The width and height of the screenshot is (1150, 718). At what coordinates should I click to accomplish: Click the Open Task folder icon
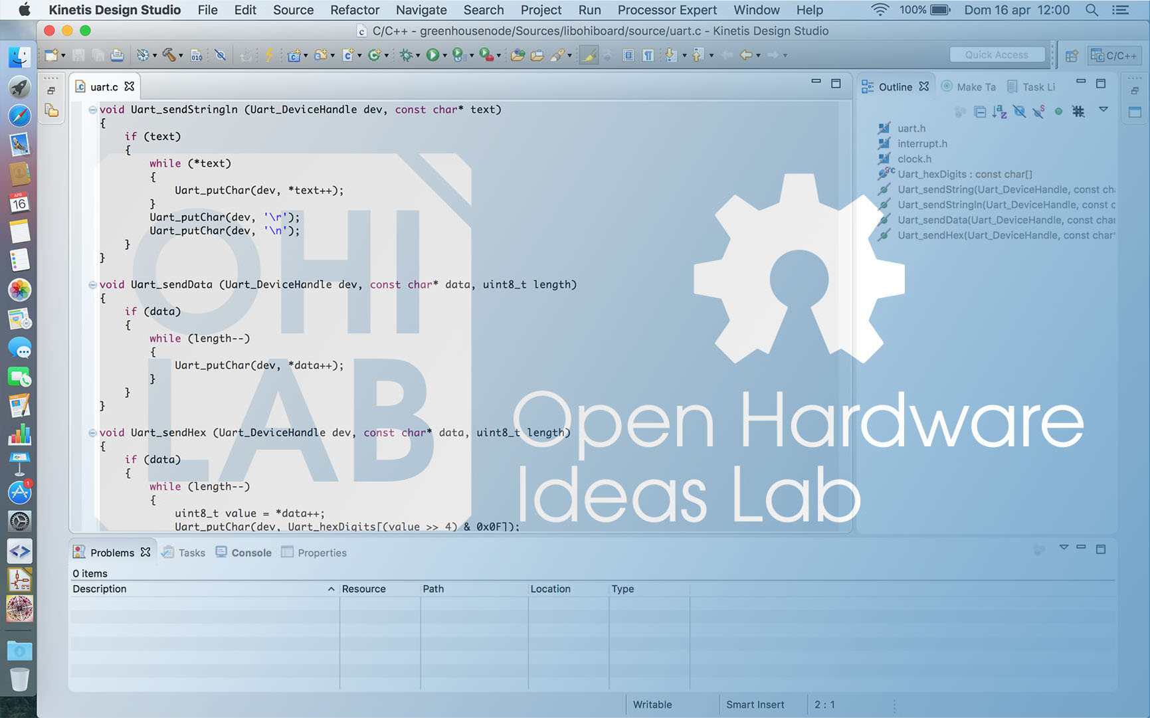point(537,55)
